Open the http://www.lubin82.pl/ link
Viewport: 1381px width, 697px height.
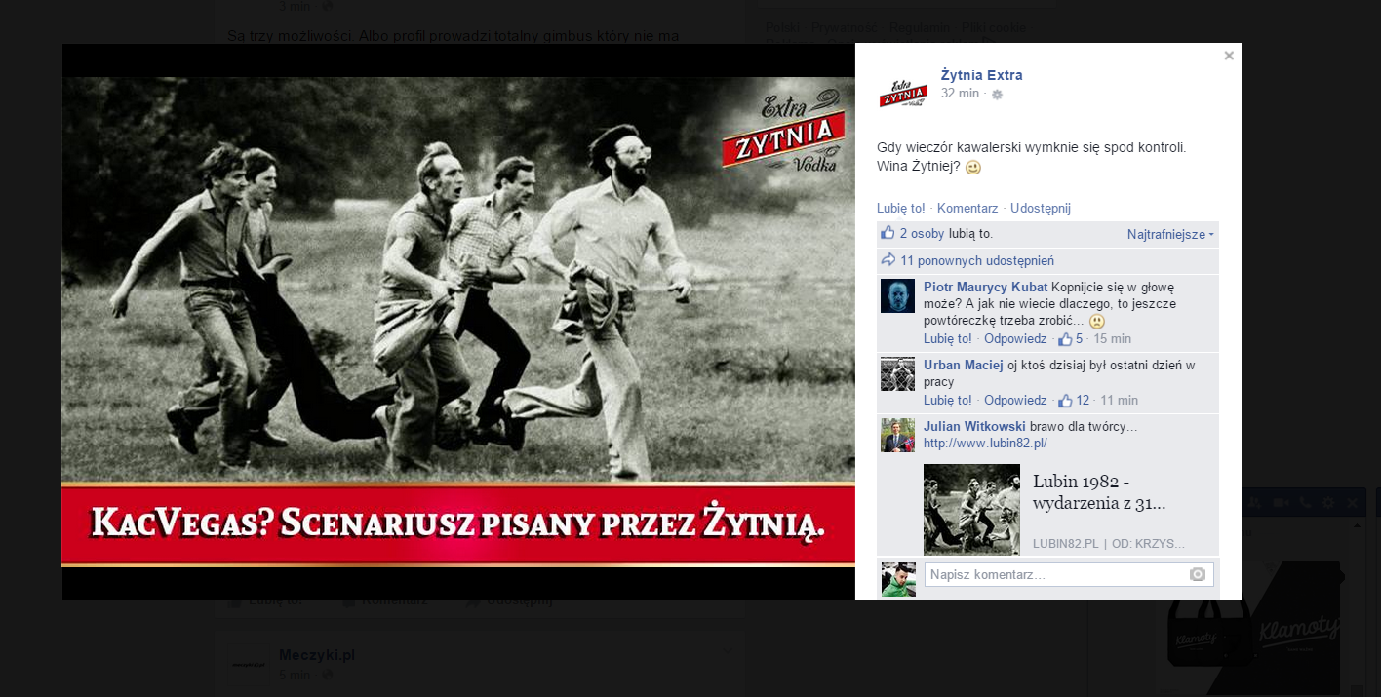pos(985,444)
